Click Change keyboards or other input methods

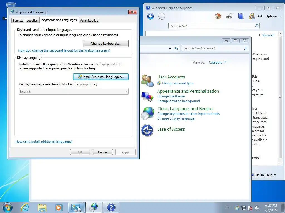pyautogui.click(x=188, y=114)
